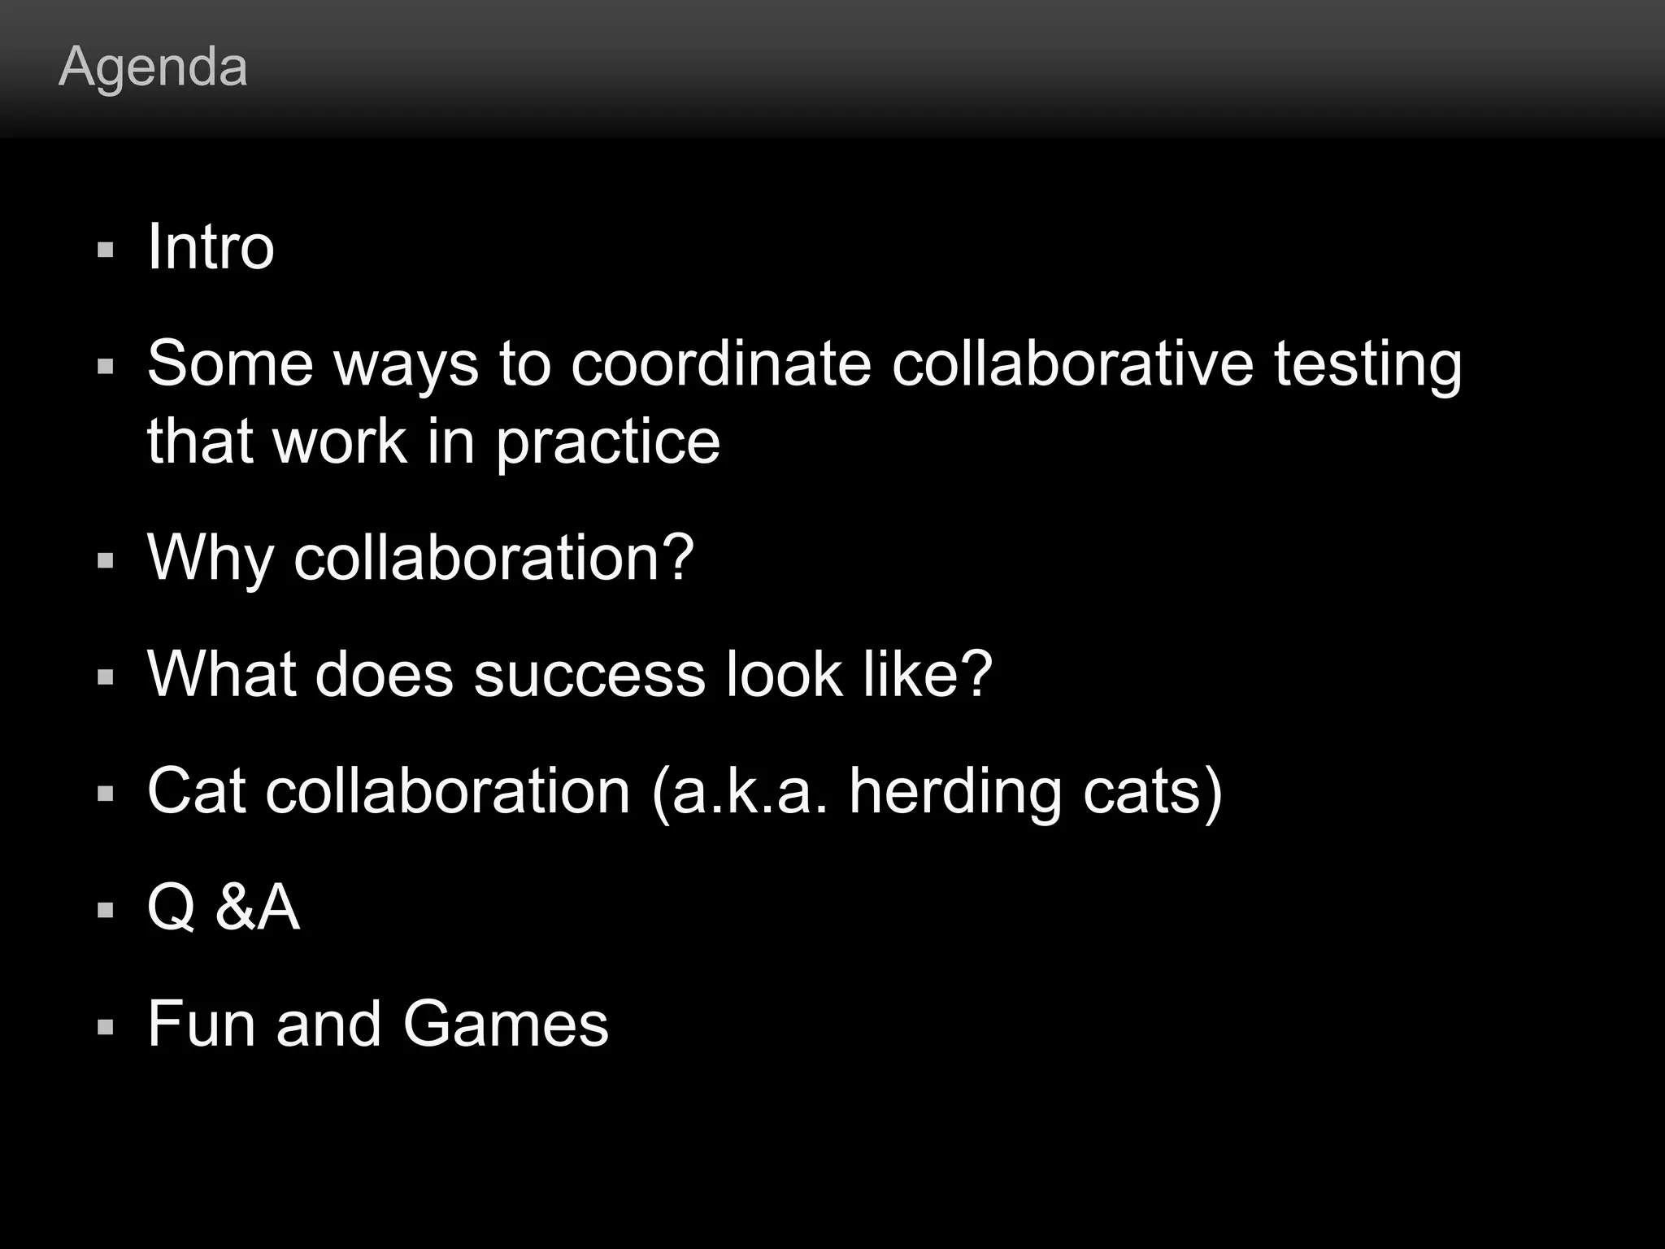Click the 'Q &A' agenda item
Screen dimensions: 1665x1249
224,907
